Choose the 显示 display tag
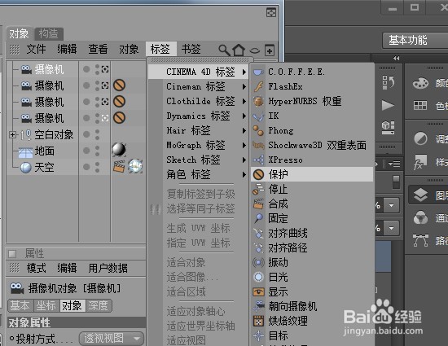This screenshot has width=448, height=346. (x=312, y=291)
